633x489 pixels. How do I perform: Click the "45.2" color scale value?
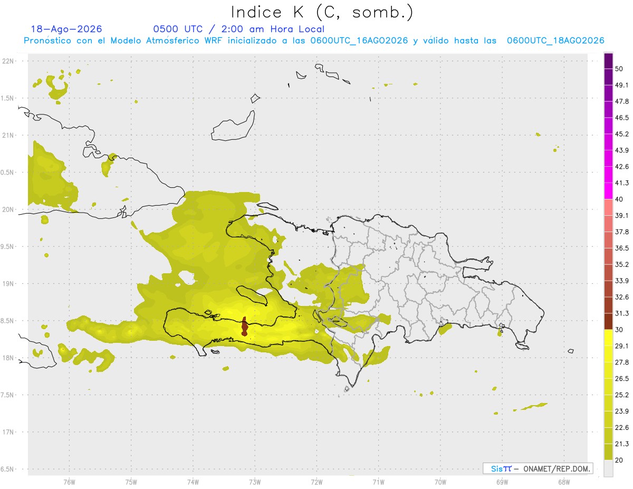[622, 134]
